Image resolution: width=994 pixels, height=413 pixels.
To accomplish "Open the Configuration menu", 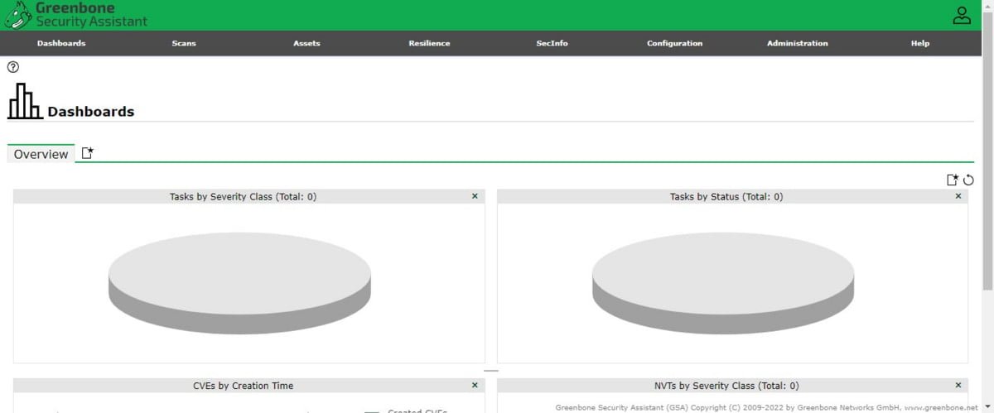I will click(x=674, y=43).
